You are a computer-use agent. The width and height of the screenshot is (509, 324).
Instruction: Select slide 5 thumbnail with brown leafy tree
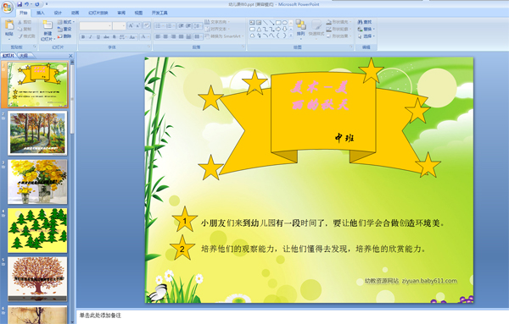[37, 279]
